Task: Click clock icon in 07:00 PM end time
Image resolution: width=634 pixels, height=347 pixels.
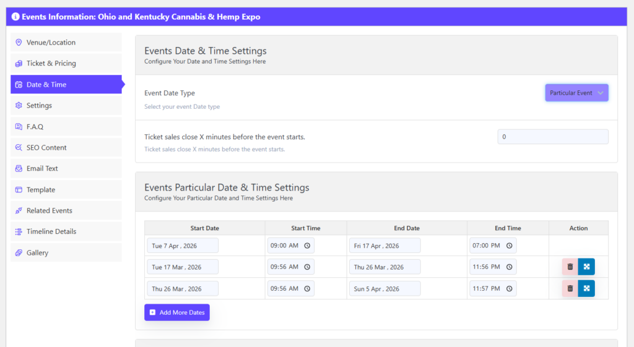Action: coord(509,246)
